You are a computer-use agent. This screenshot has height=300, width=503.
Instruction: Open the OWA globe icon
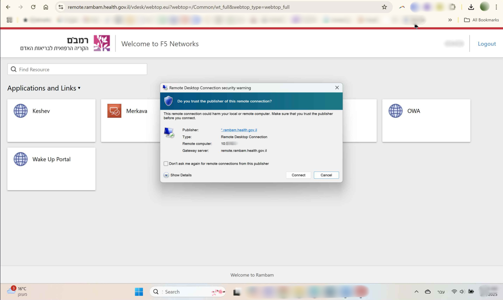pos(395,111)
